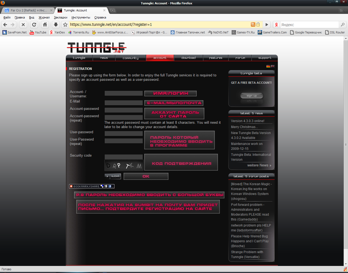The width and height of the screenshot is (348, 273).
Task: Open Downloads via the down-arrow toolbar icon
Action: pos(56,24)
